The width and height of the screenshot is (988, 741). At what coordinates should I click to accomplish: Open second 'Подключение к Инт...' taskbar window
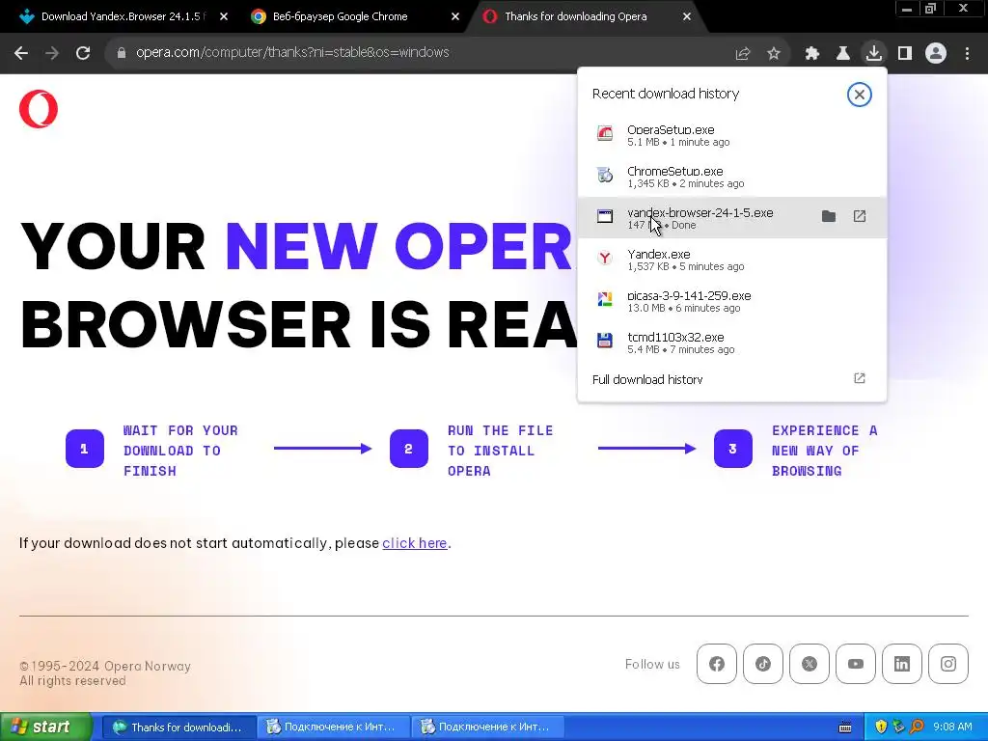coord(487,727)
